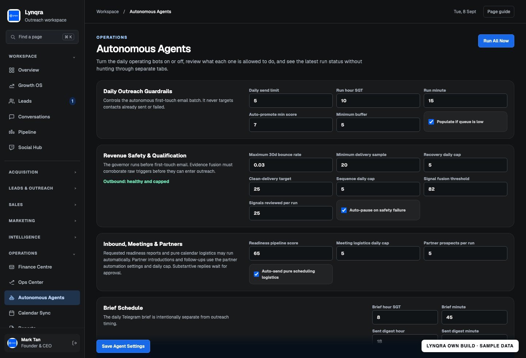Click the log out icon beside Mark Tan
The width and height of the screenshot is (526, 358).
click(75, 343)
